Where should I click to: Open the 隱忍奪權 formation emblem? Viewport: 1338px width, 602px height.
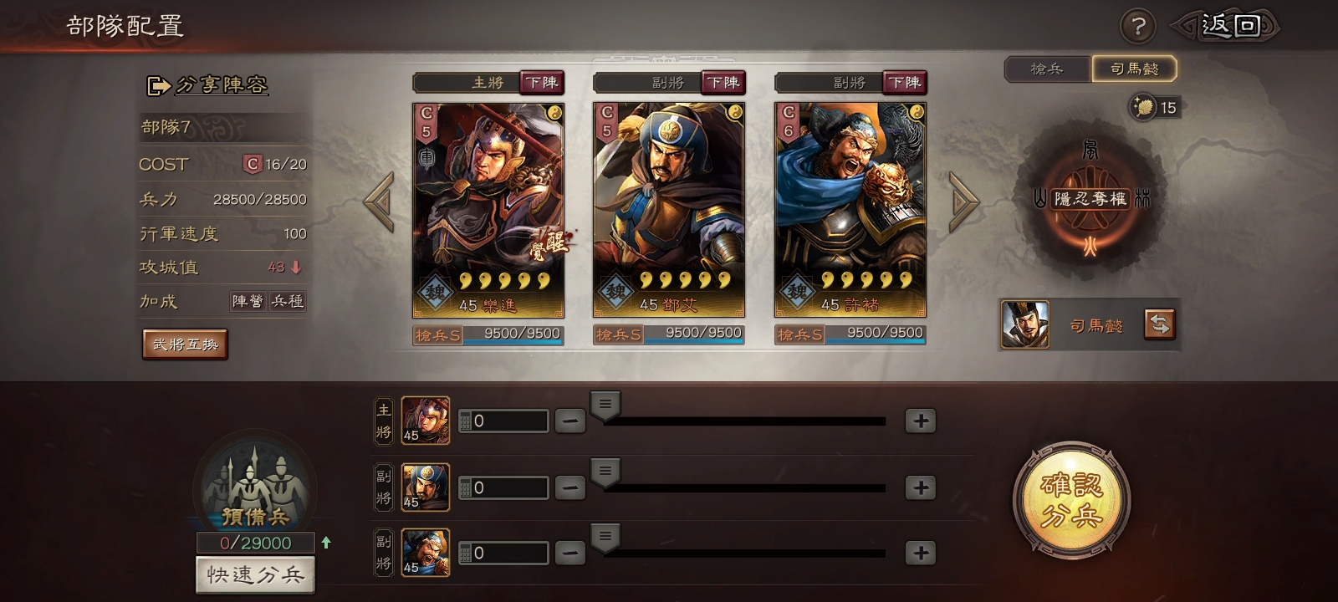pos(1090,199)
